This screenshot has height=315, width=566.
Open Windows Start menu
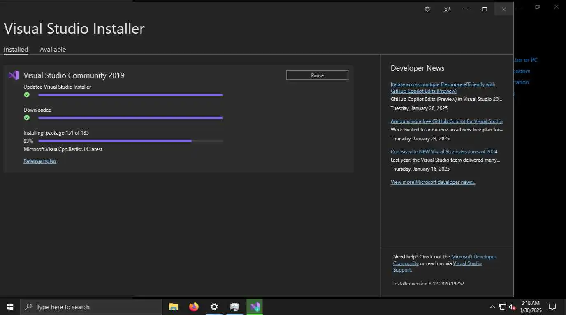(x=10, y=307)
